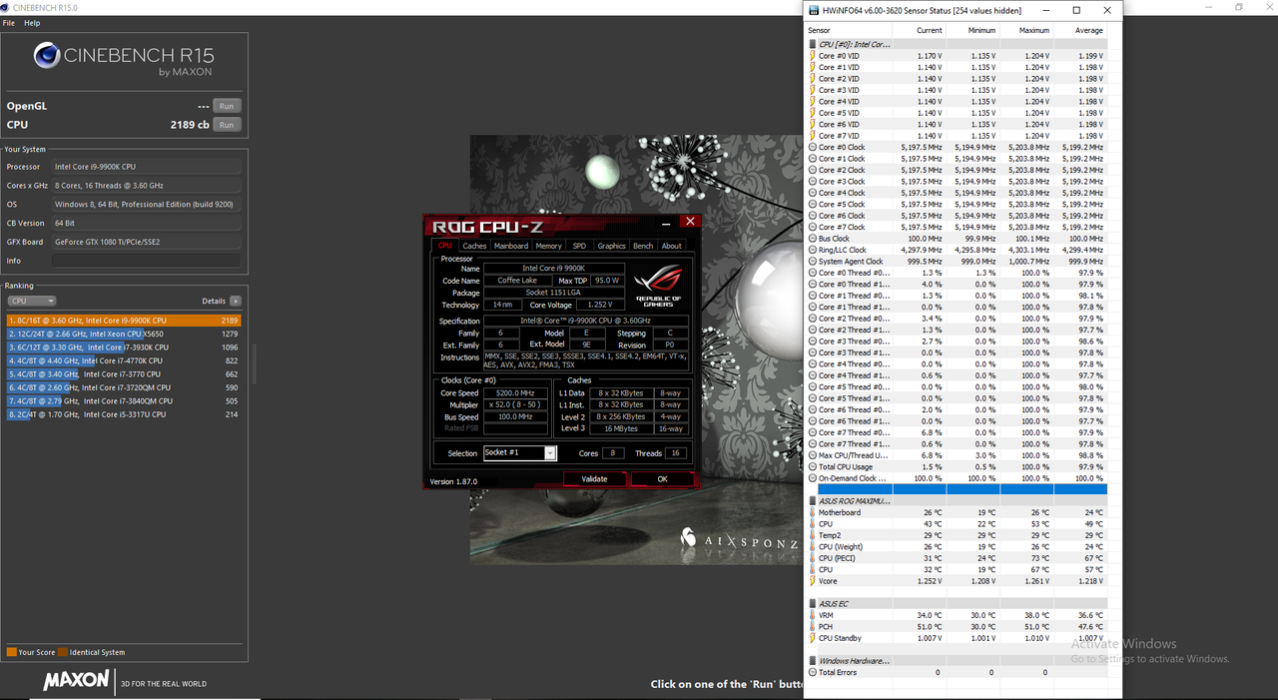This screenshot has width=1278, height=700.
Task: Click the HWiNFO64 icon in title bar
Action: 813,10
